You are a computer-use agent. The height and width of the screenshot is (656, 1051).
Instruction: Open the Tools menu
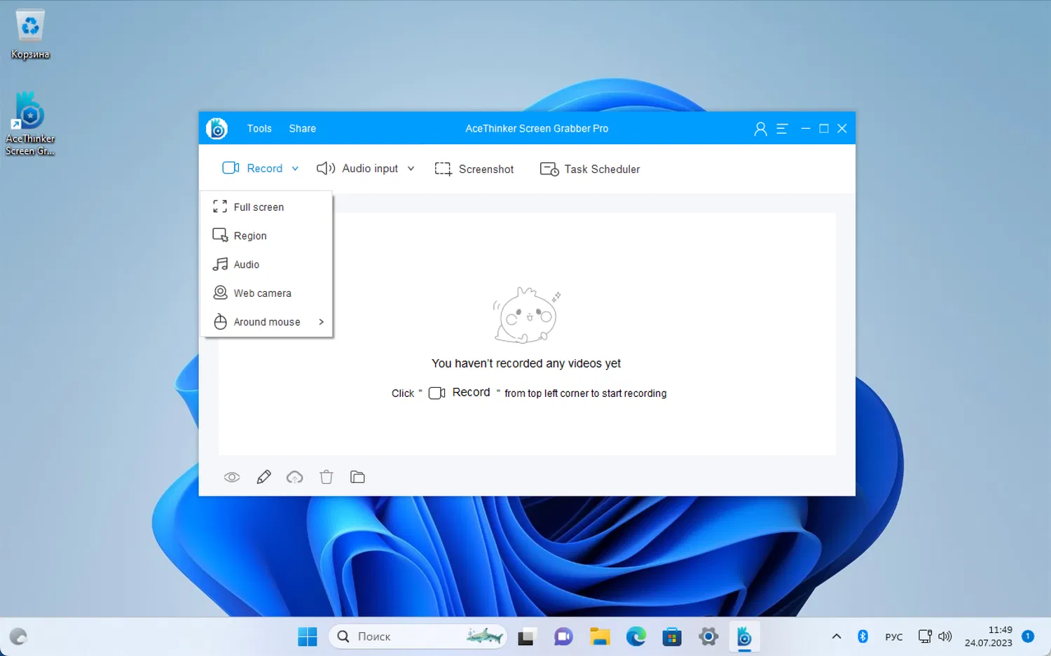coord(259,129)
